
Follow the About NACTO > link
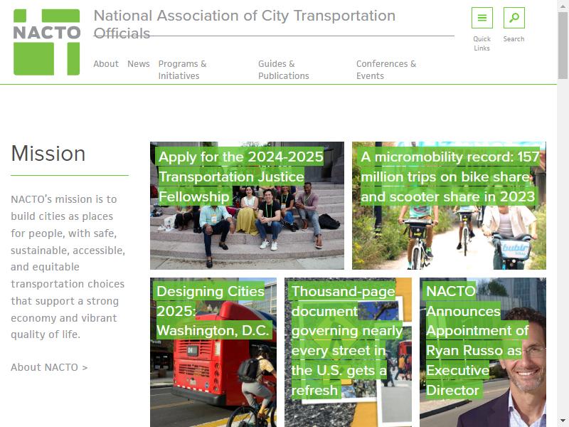49,367
